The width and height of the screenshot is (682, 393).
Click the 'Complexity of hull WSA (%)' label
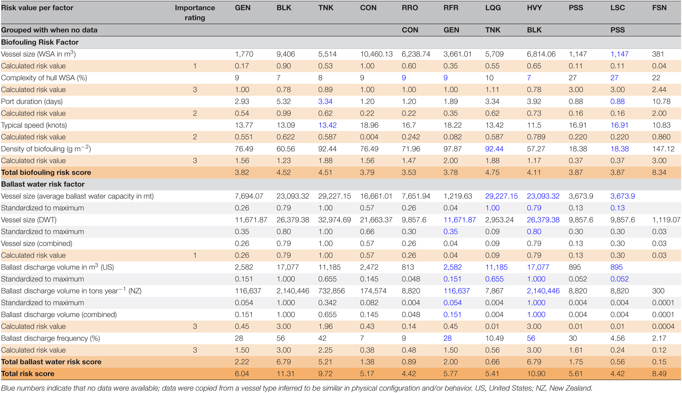pos(44,78)
